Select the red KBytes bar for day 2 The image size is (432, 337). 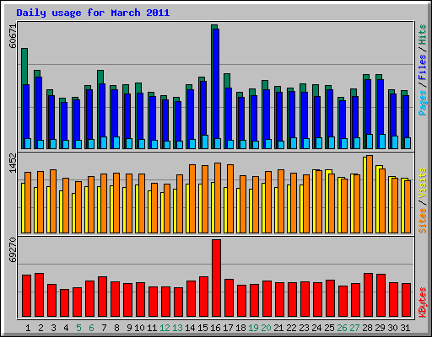(39, 295)
